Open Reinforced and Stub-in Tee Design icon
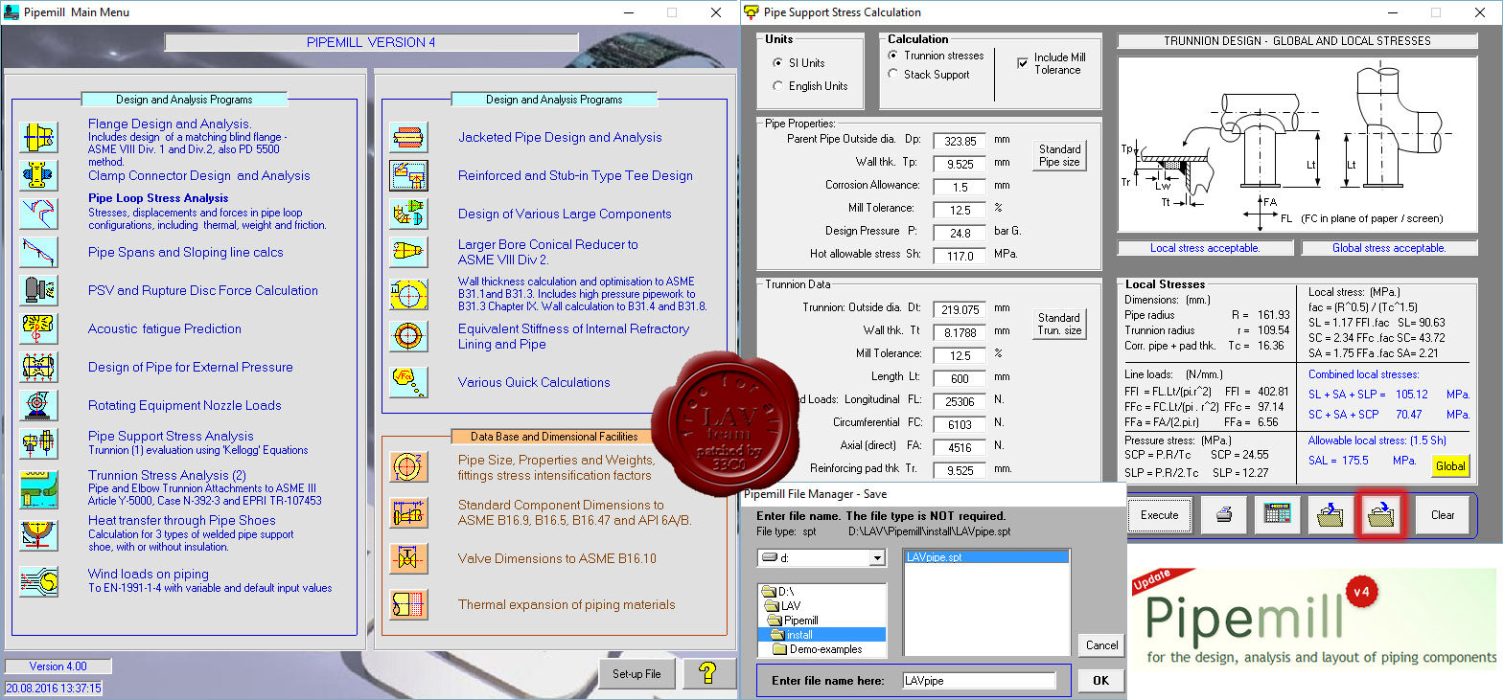Image resolution: width=1504 pixels, height=700 pixels. tap(409, 175)
